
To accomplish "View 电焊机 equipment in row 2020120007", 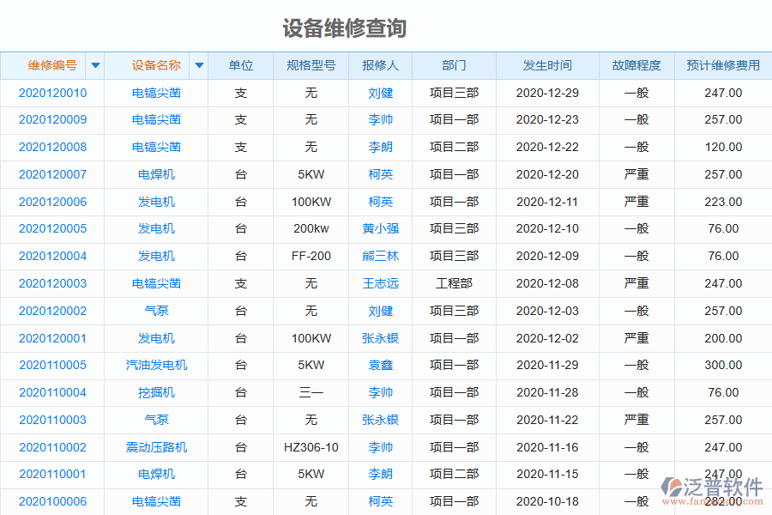I will tap(156, 174).
